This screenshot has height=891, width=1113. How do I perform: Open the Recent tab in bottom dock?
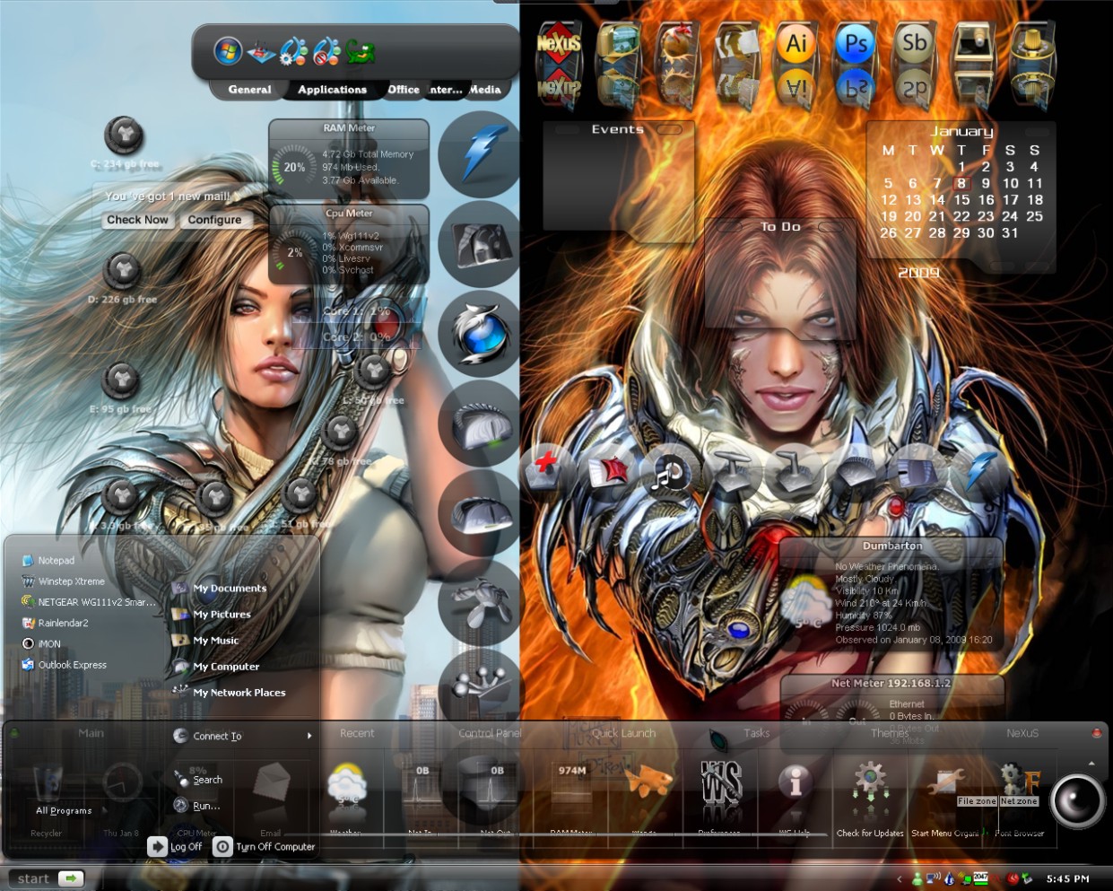357,733
